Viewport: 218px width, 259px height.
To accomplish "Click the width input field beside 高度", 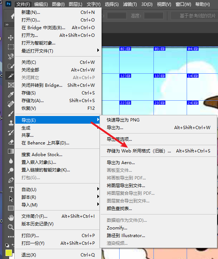I will click(x=117, y=16).
